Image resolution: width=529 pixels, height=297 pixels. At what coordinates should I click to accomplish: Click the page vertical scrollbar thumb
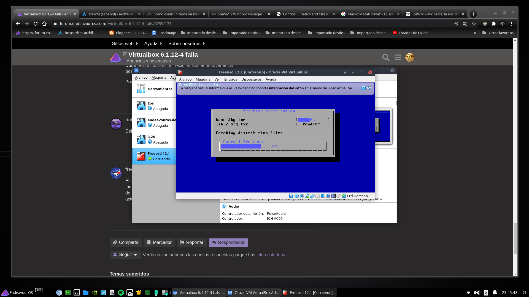(515, 239)
